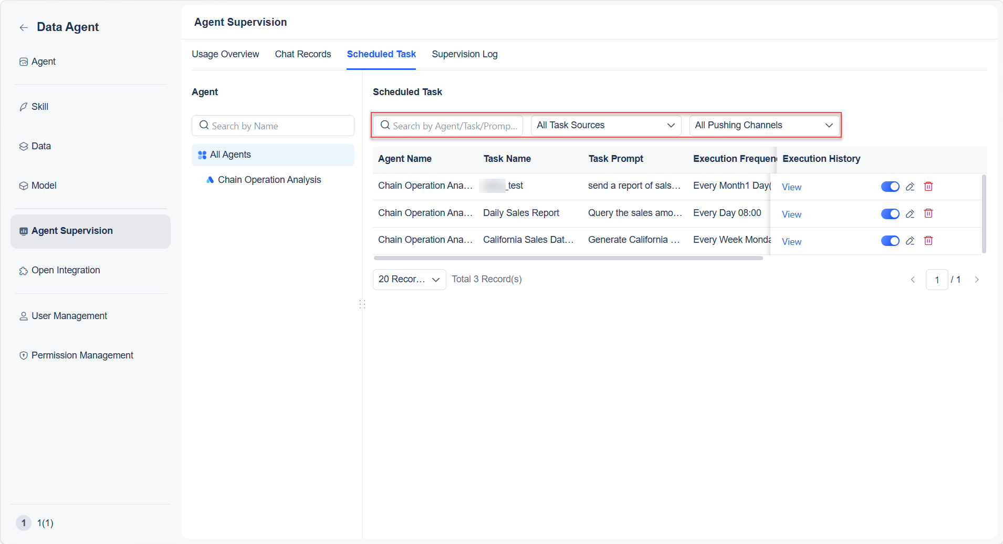The image size is (1003, 544).
Task: Delete the _test task with trash icon
Action: click(928, 187)
